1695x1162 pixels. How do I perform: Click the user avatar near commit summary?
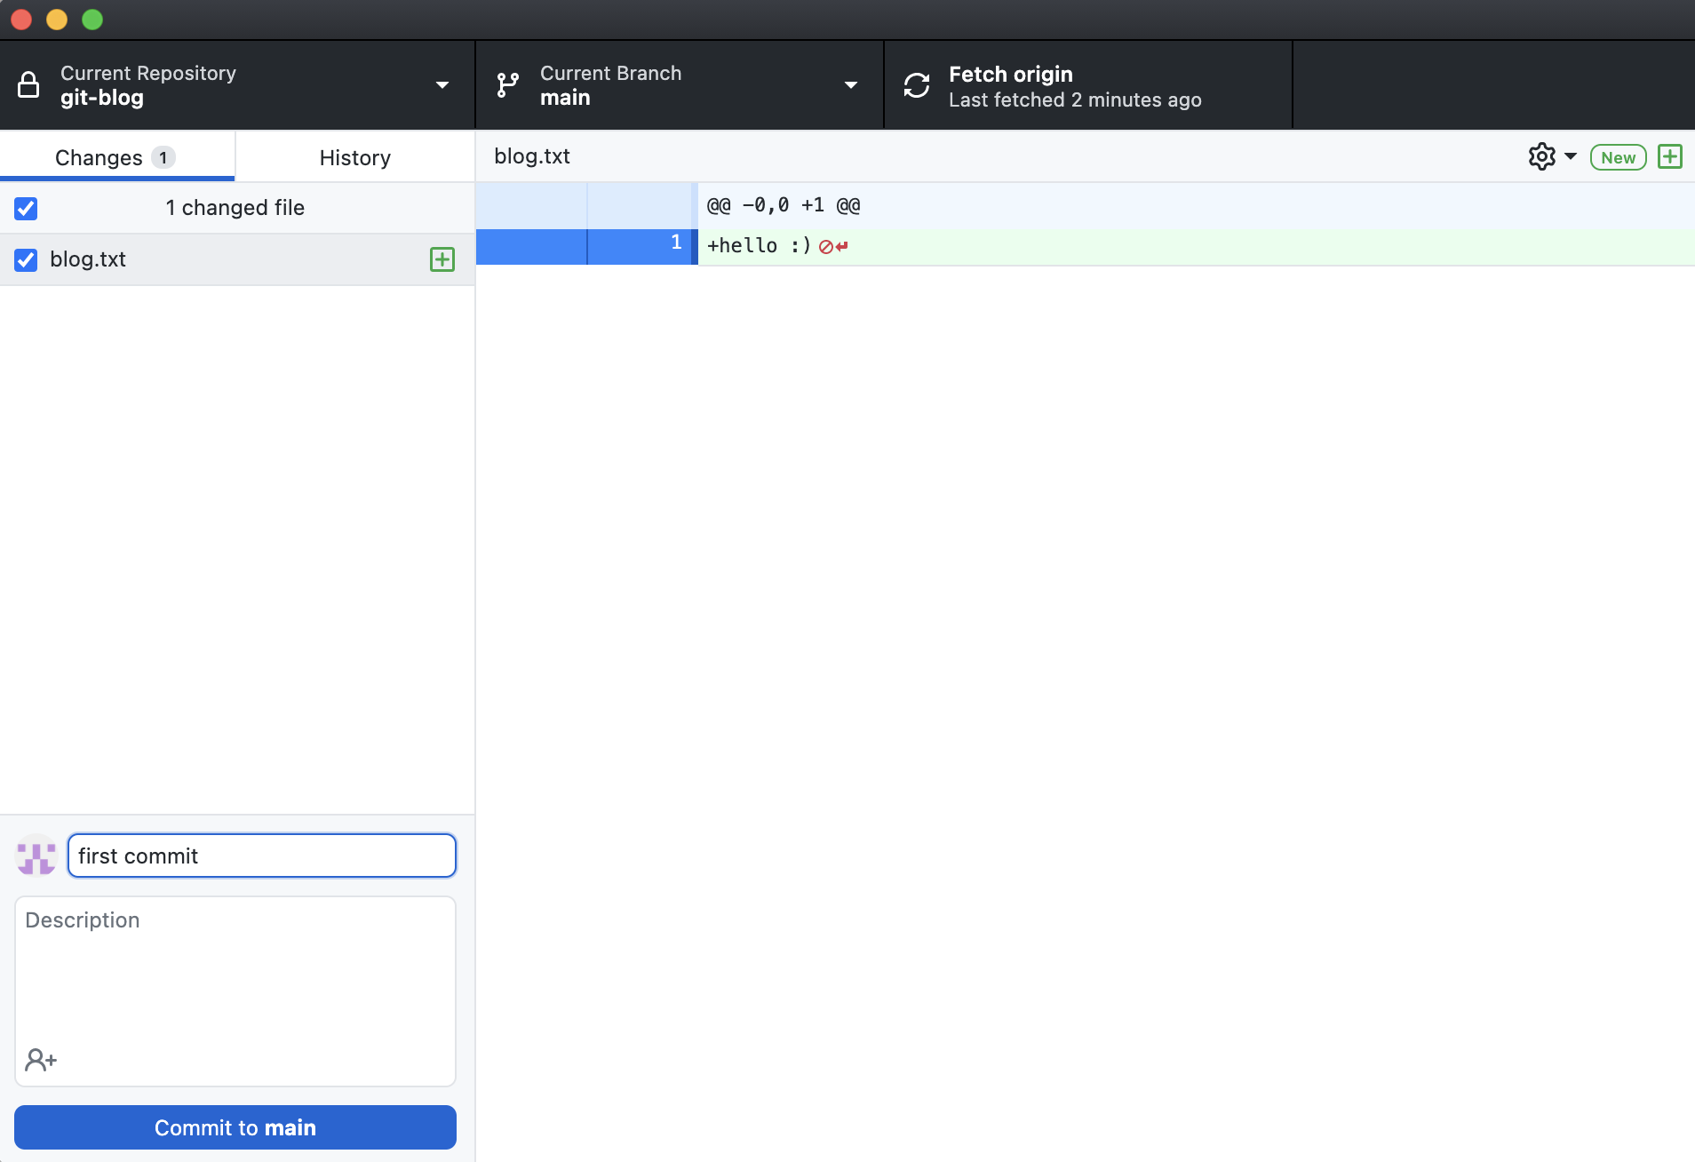click(36, 855)
